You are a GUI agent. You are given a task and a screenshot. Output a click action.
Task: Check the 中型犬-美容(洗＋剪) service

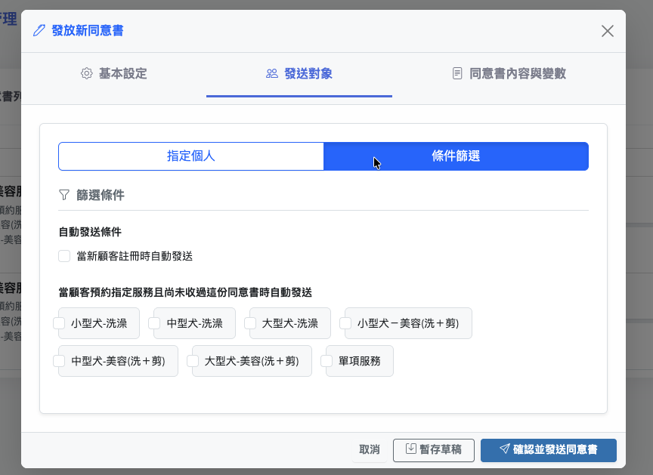pyautogui.click(x=59, y=361)
